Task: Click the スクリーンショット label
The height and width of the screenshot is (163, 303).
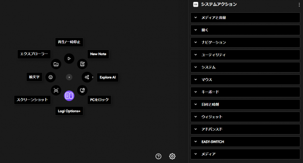Action: point(33,100)
